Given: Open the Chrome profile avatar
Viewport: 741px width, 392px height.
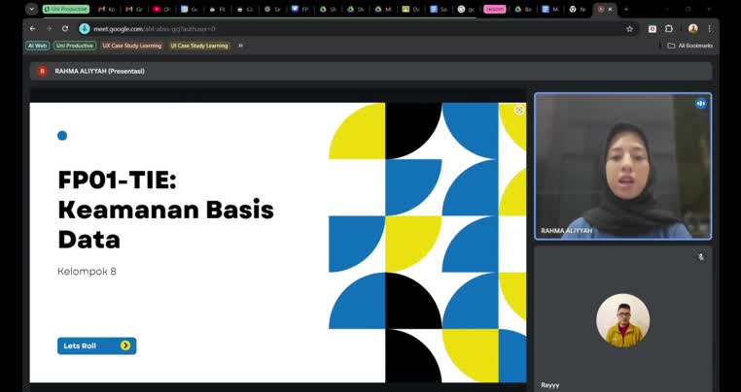Looking at the screenshot, I should point(693,29).
